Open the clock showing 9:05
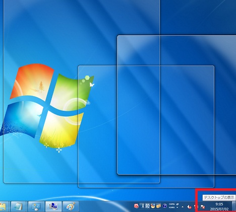Viewport: 236px width, 212px height. click(x=219, y=206)
